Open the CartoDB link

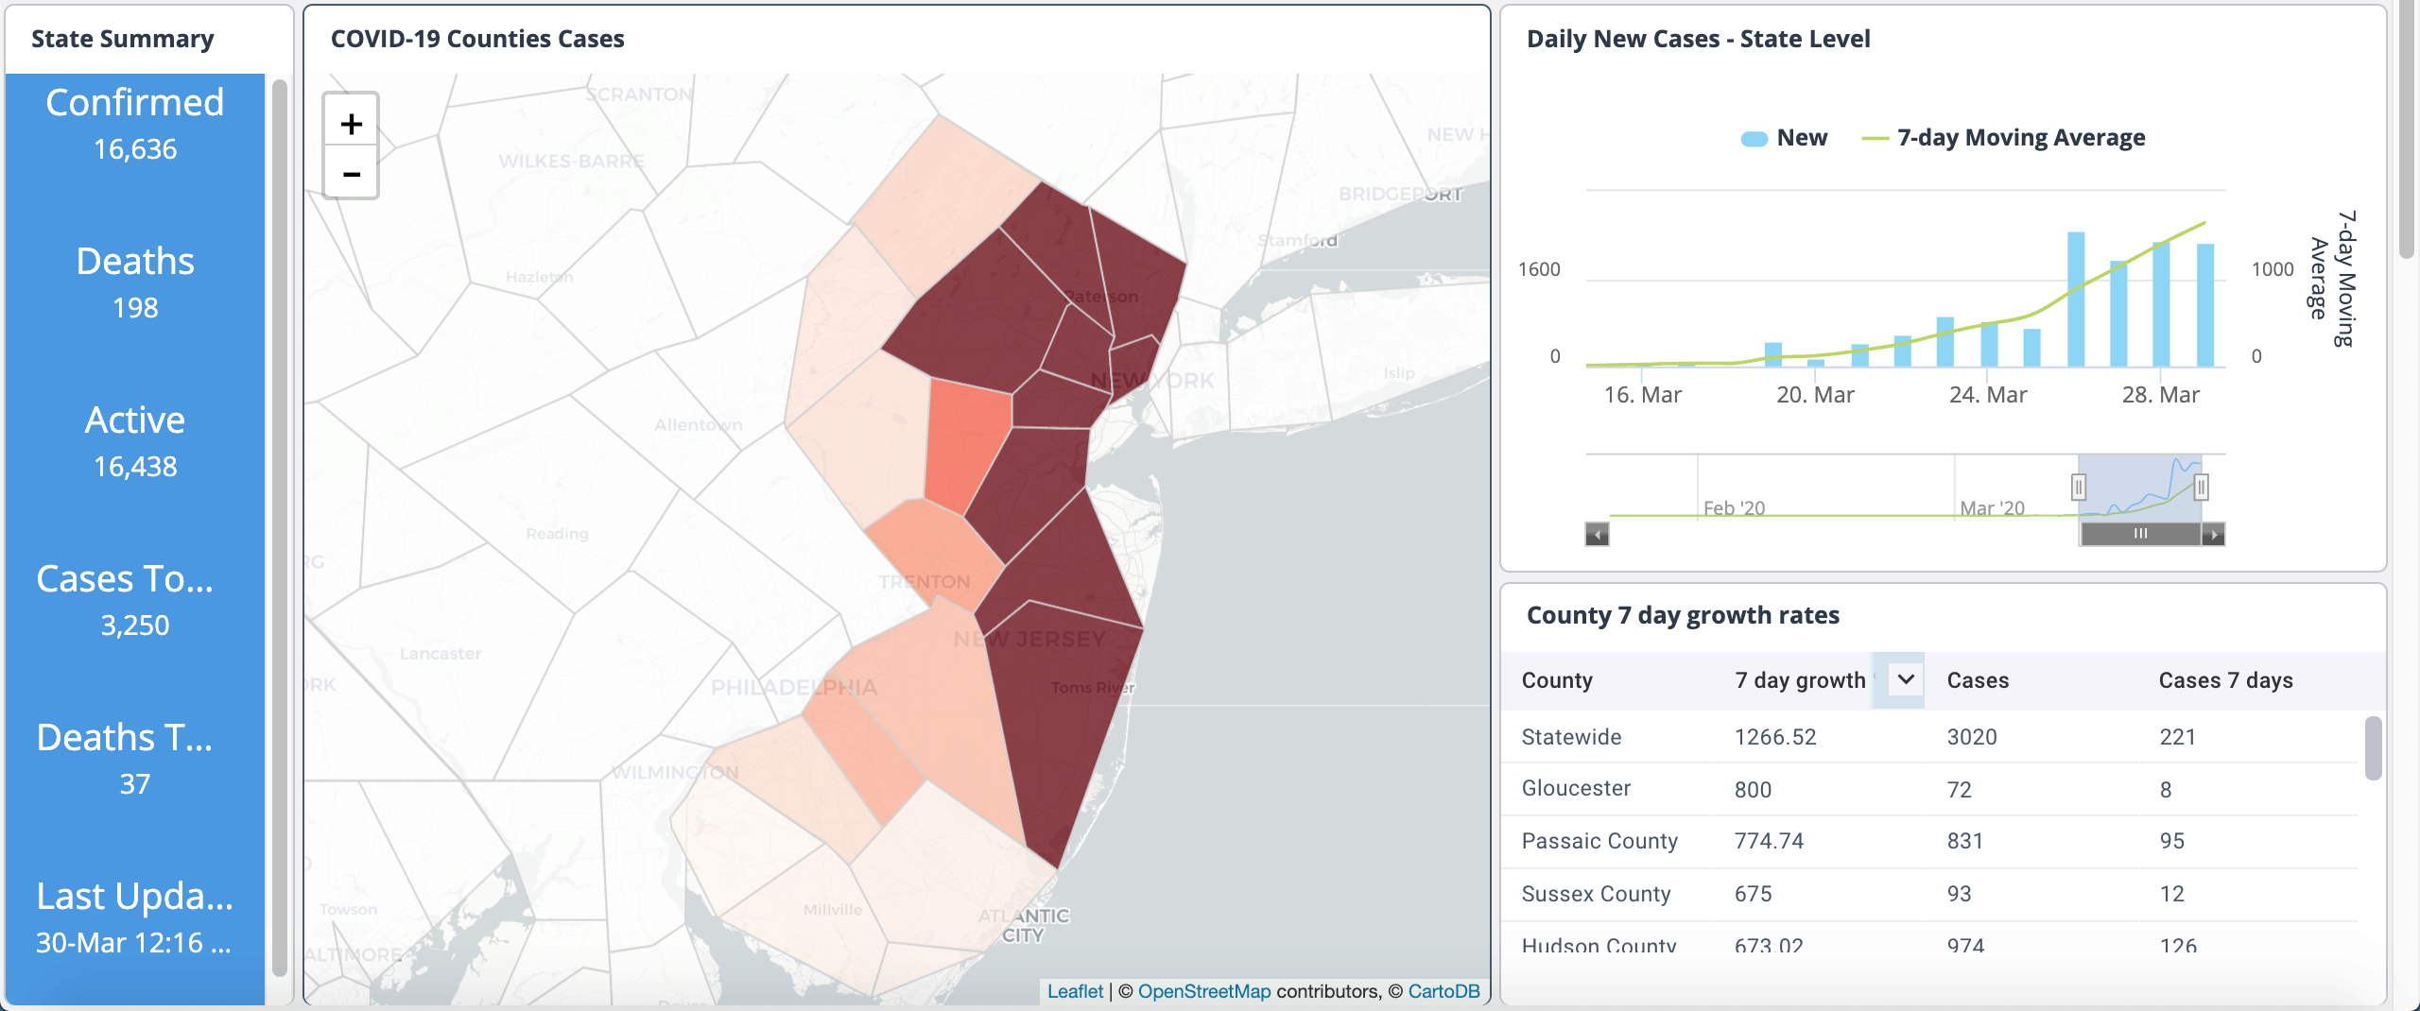tap(1443, 991)
